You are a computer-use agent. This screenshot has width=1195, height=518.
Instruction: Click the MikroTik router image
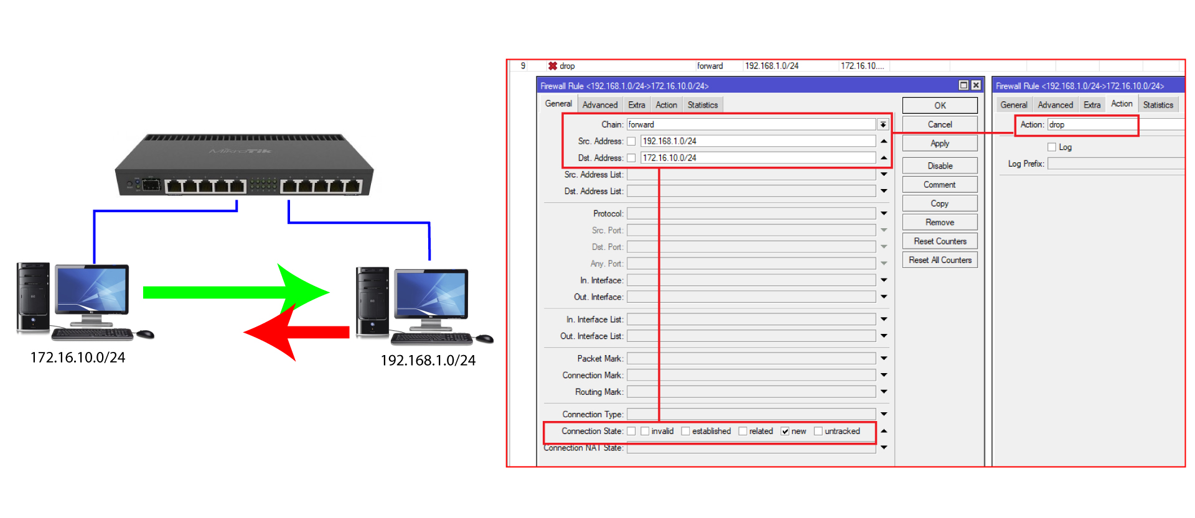[x=245, y=165]
